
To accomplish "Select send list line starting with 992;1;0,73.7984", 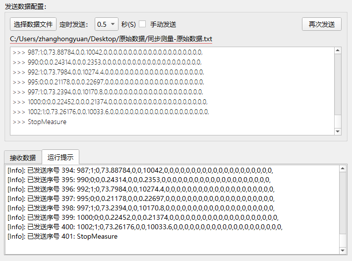I will point(109,72).
